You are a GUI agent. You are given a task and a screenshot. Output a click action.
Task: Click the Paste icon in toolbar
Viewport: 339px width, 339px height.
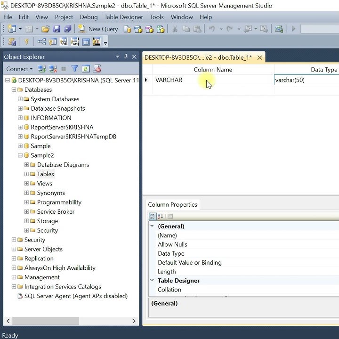(197, 29)
